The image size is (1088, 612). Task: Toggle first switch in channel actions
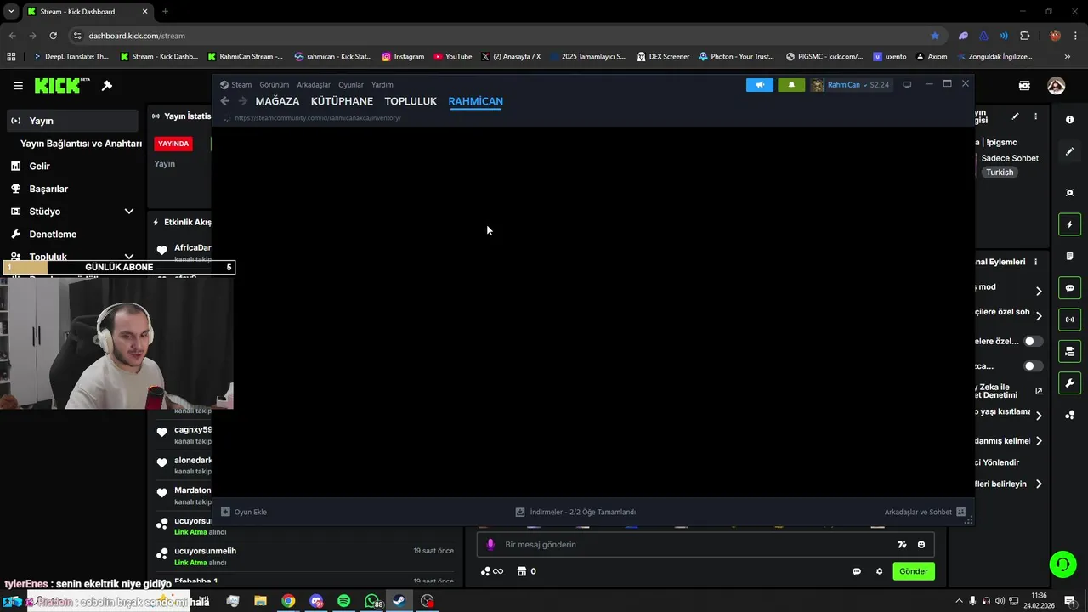pos(1034,341)
